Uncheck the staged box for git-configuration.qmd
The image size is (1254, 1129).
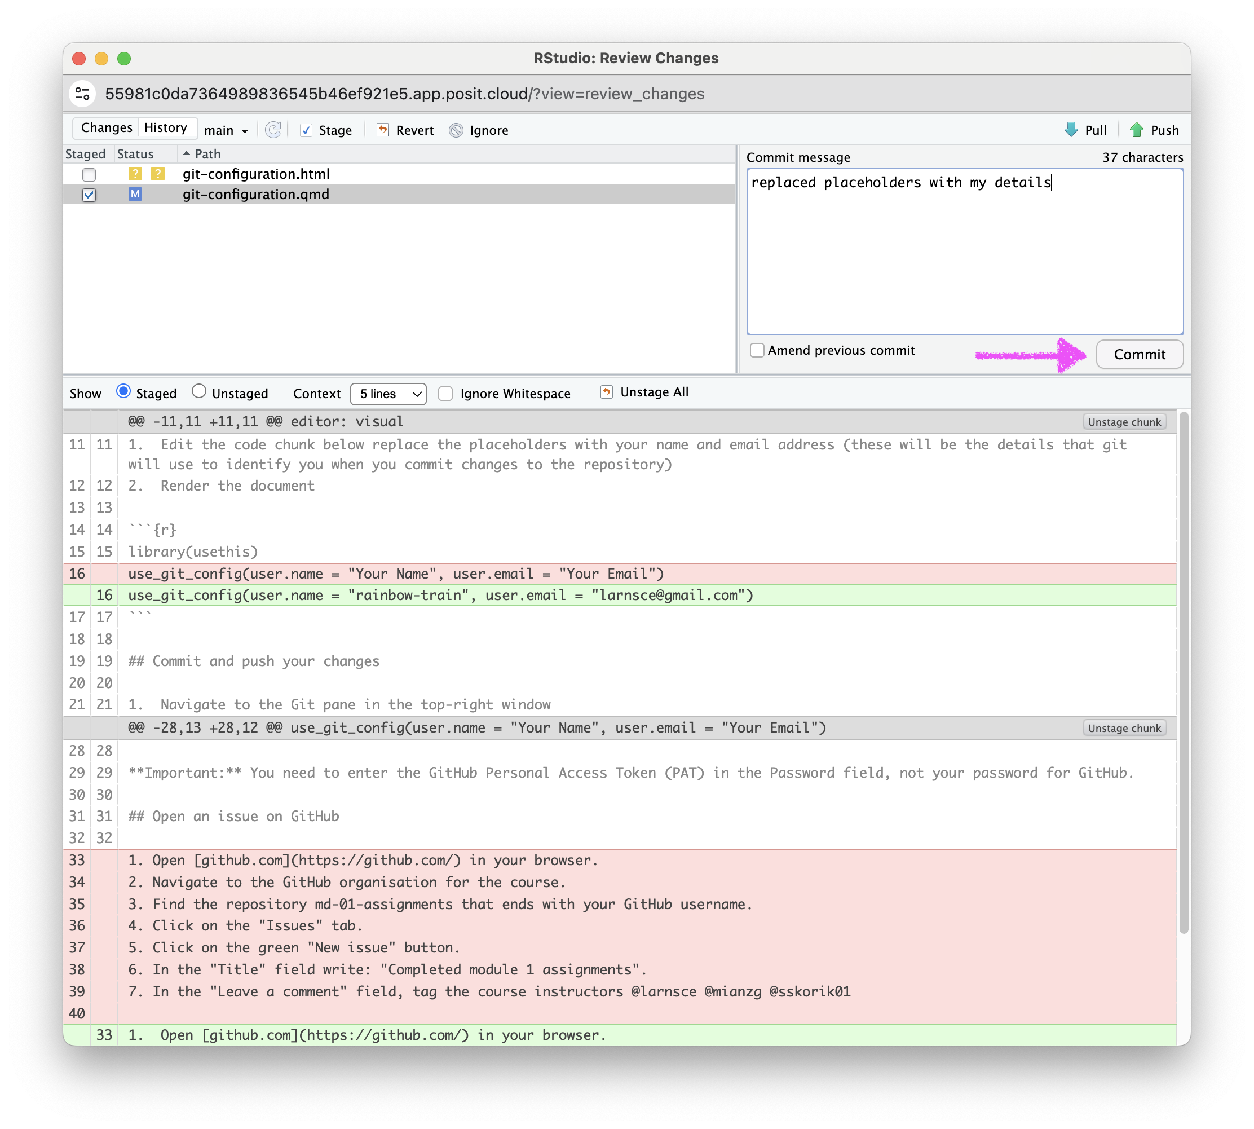click(89, 195)
